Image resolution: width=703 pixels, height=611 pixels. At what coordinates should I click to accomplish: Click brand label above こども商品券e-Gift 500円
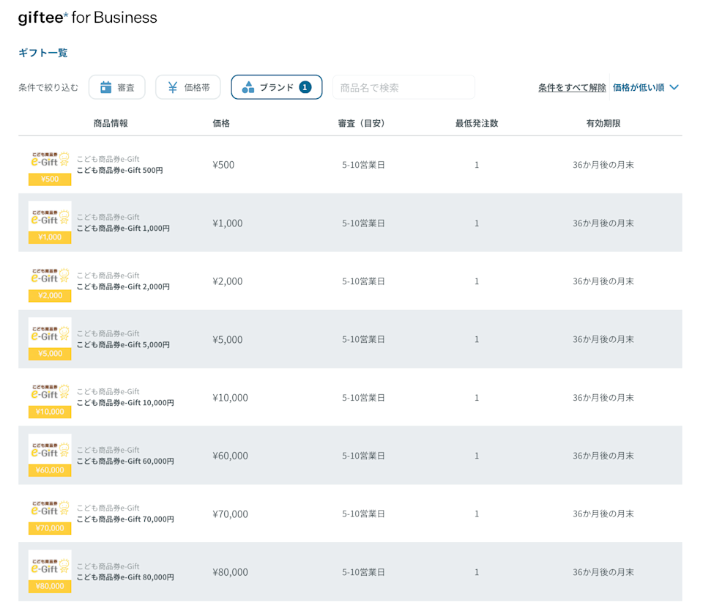tap(108, 159)
